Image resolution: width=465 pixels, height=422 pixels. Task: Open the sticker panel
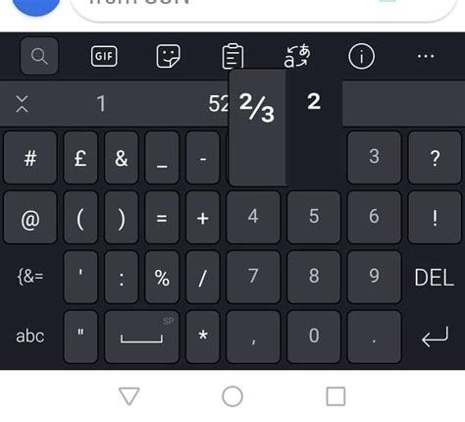click(168, 56)
